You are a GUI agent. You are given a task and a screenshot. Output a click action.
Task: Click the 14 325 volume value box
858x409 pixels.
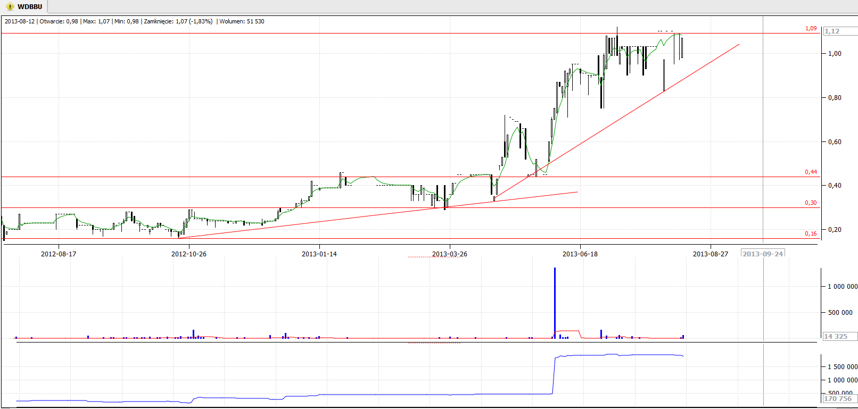pos(836,336)
